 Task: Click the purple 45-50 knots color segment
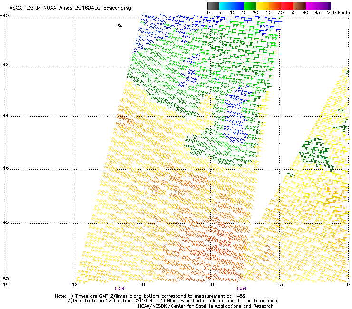324,6
